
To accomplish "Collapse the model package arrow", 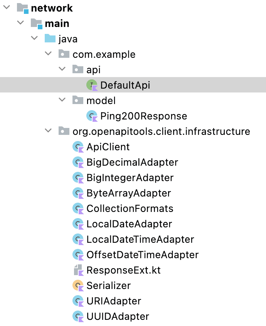I will (62, 100).
